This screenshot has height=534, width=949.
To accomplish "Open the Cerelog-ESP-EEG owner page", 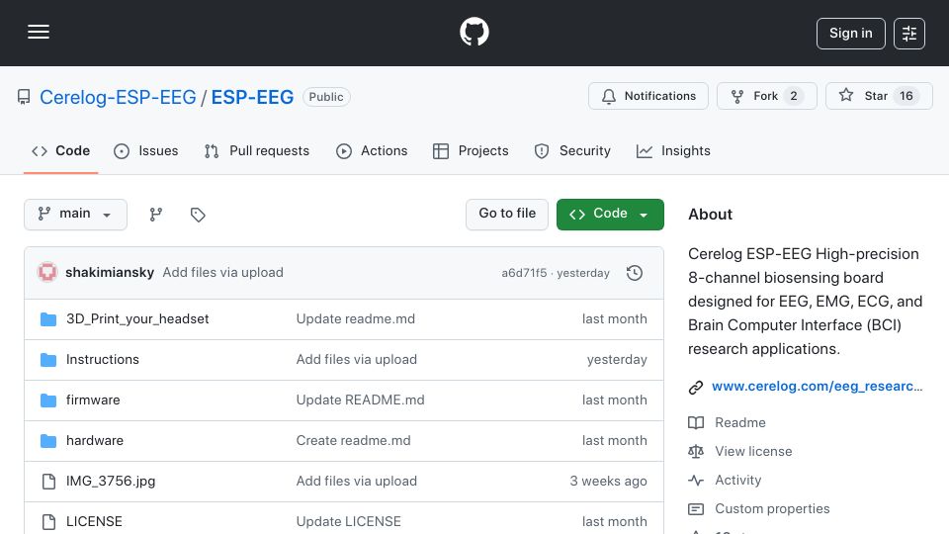I will [x=118, y=97].
